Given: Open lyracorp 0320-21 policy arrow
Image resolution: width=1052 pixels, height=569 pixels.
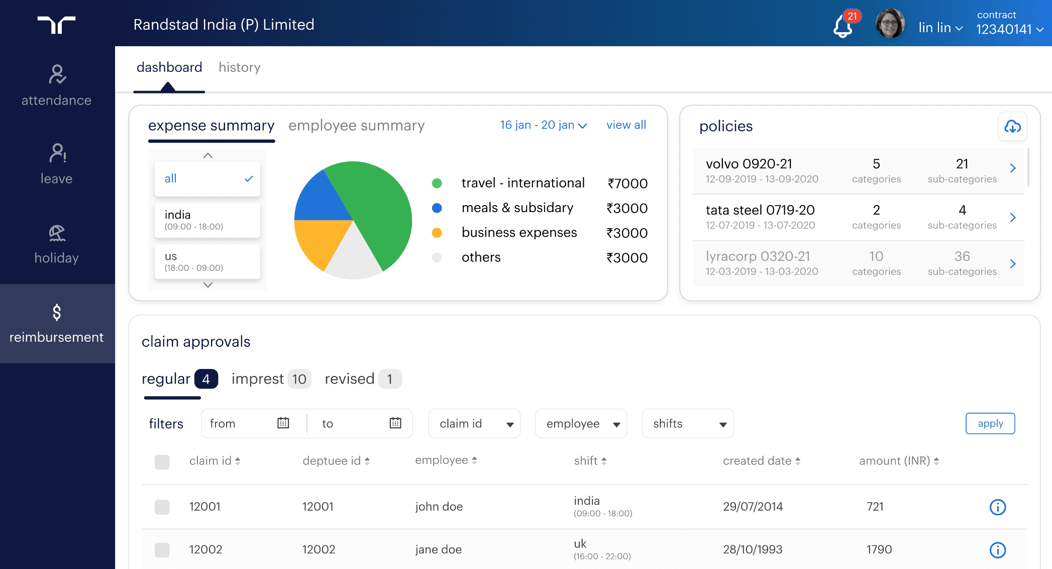Looking at the screenshot, I should pos(1013,263).
